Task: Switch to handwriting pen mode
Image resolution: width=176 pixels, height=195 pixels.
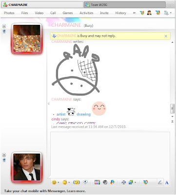Action: click(x=160, y=182)
